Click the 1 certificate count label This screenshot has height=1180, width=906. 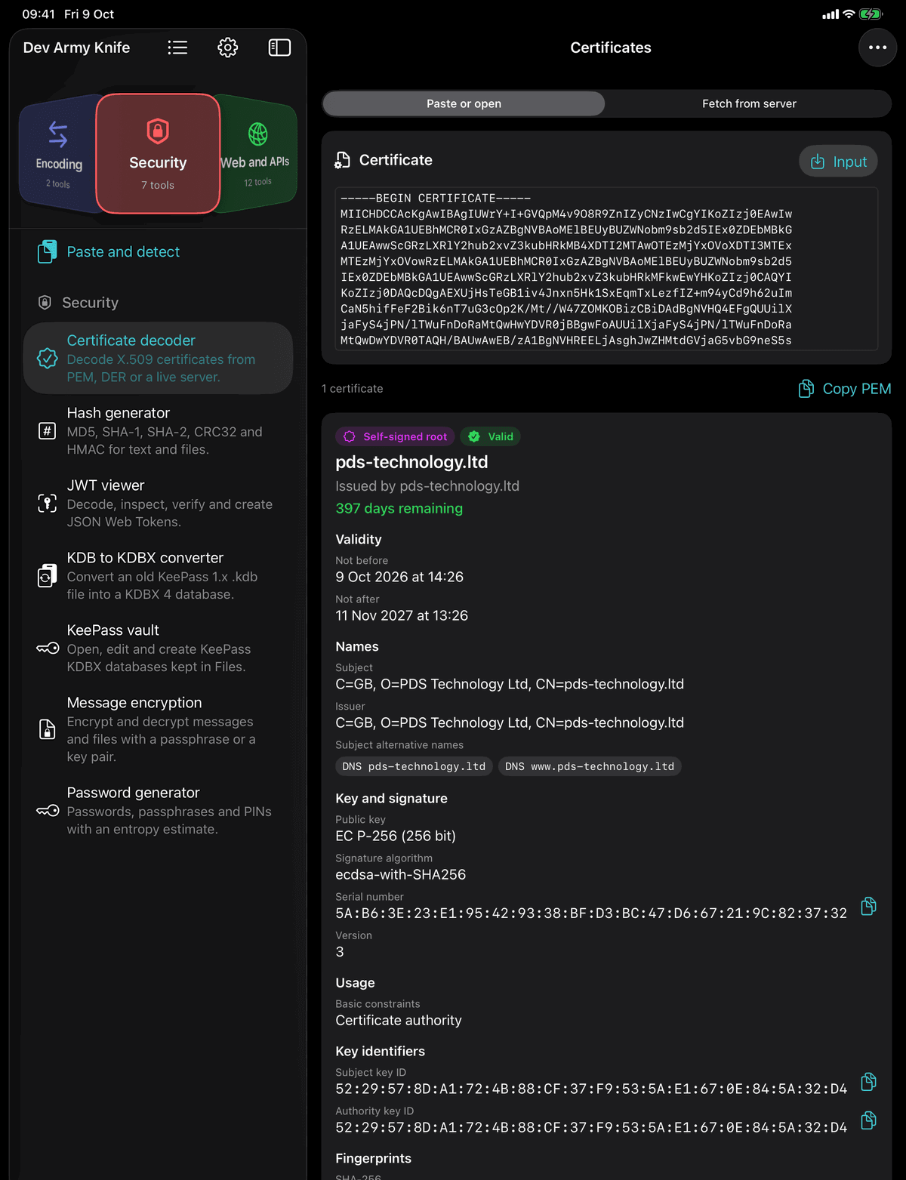coord(352,388)
